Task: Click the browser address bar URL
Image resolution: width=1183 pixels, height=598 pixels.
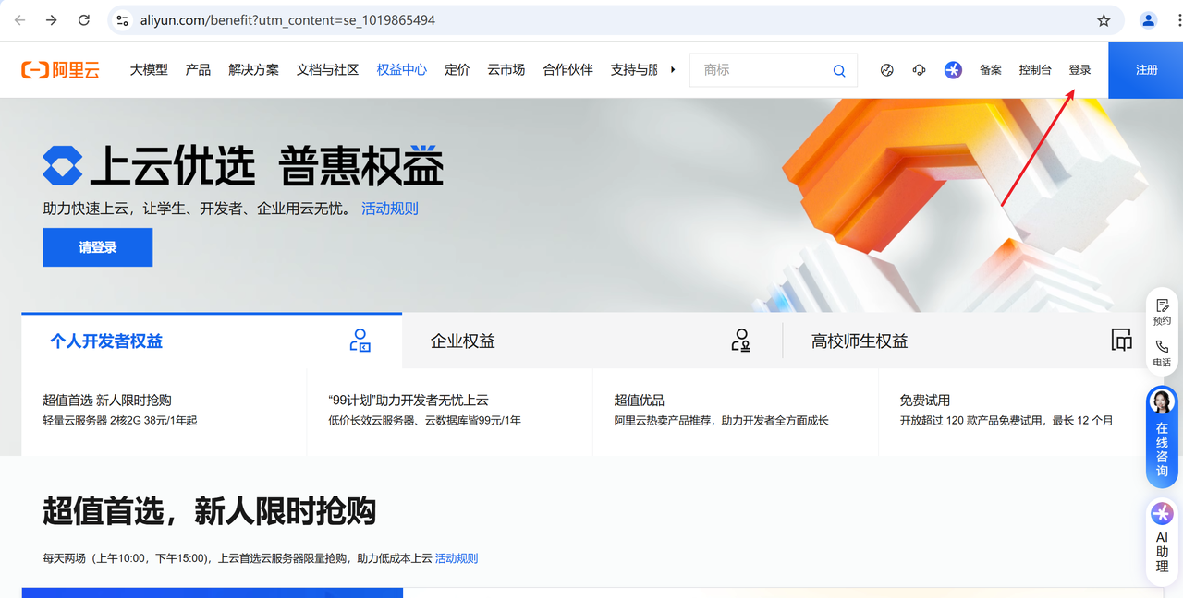Action: coord(287,20)
